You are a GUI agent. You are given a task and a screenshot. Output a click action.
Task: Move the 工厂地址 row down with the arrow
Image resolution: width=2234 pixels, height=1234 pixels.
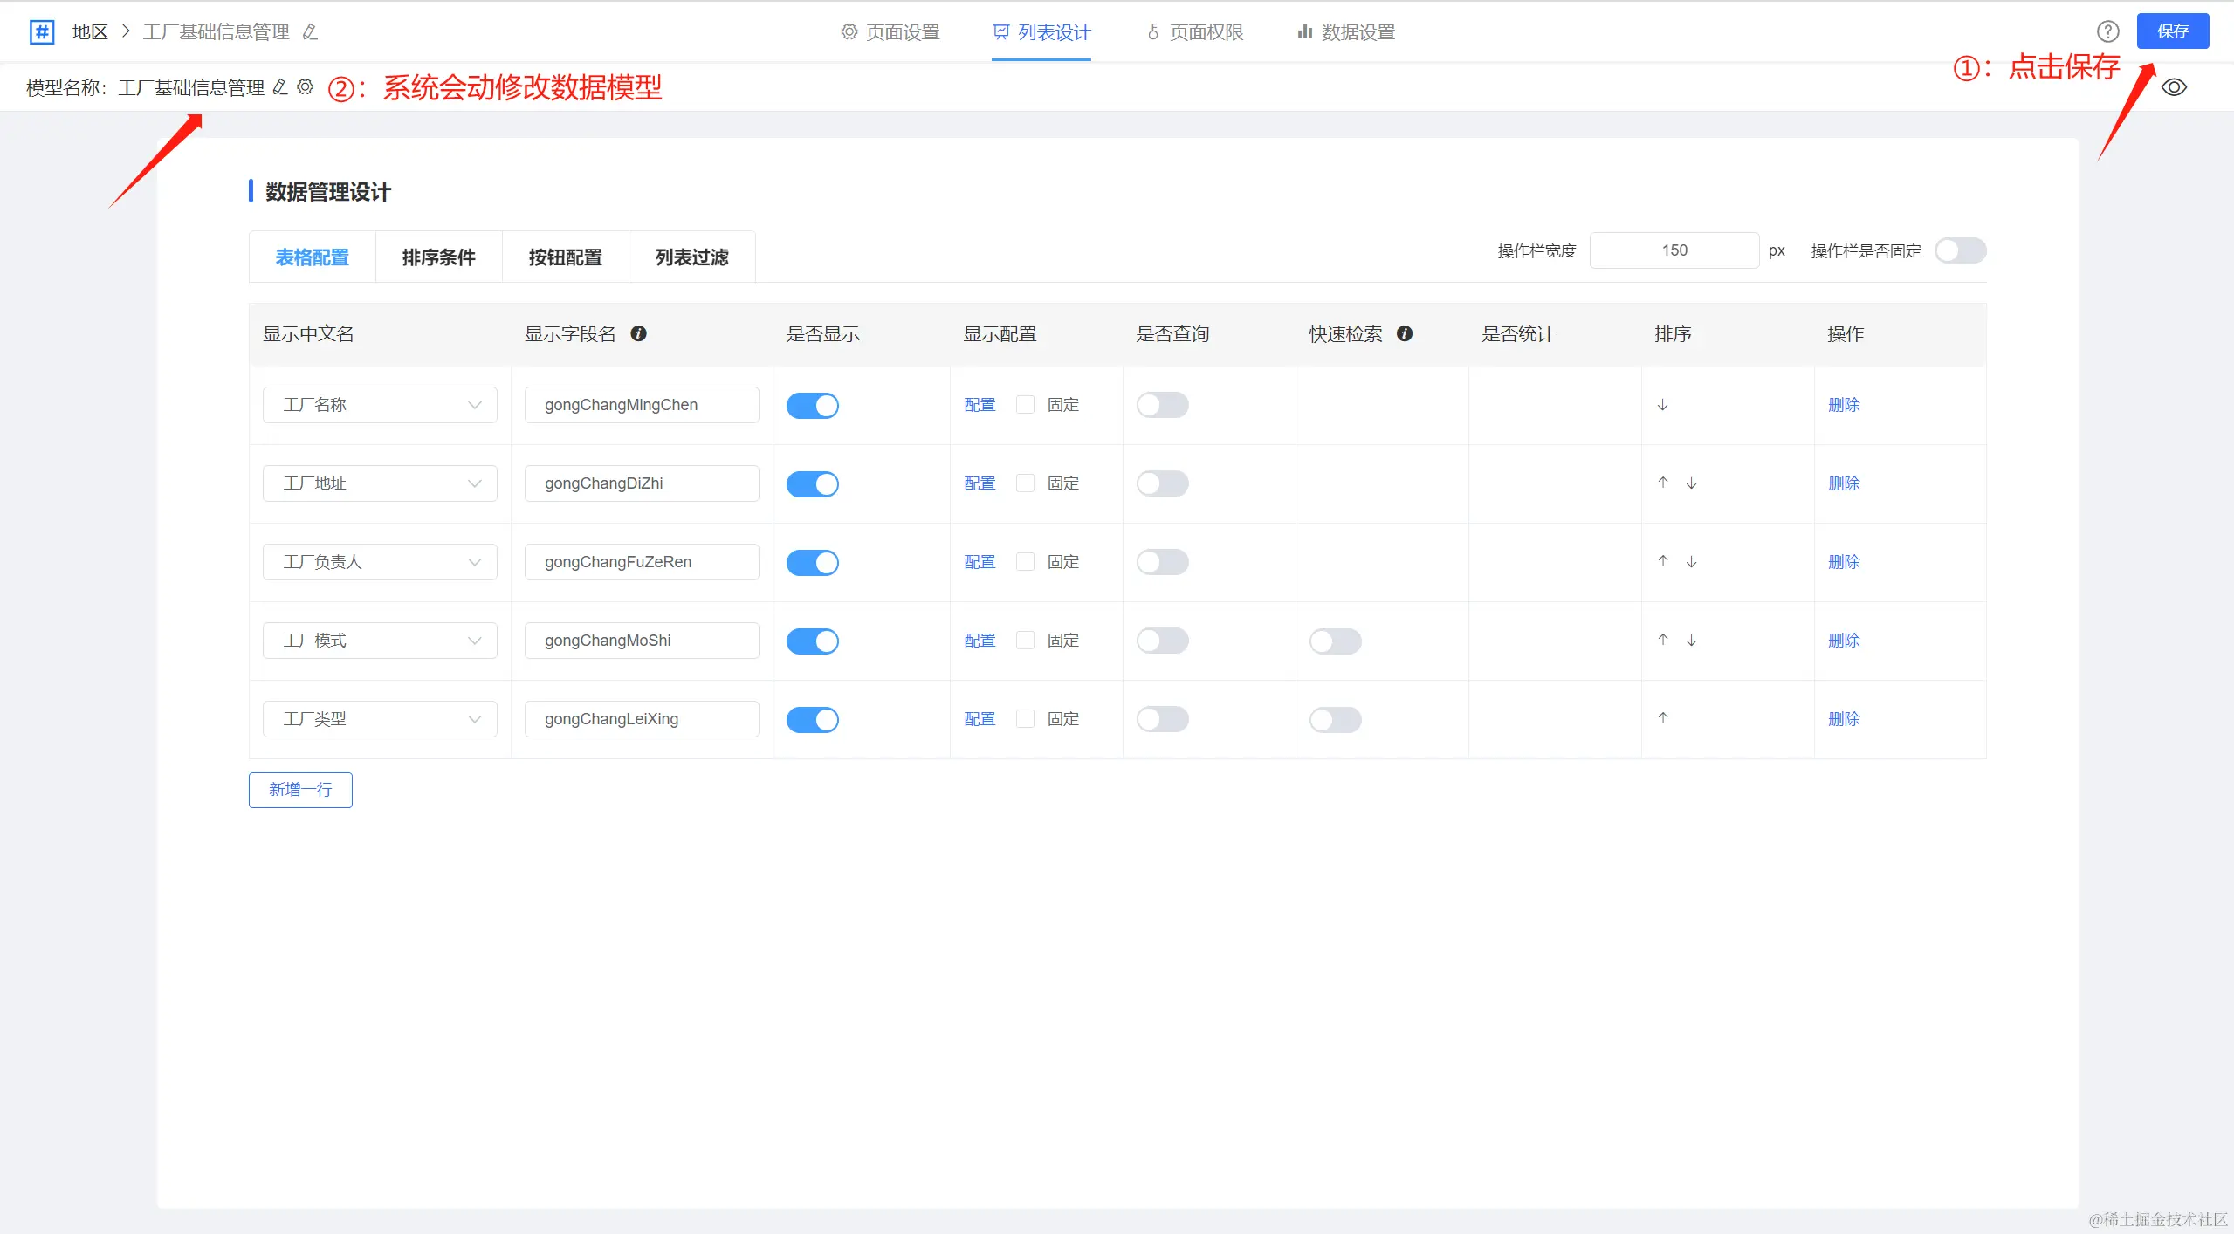(1691, 483)
